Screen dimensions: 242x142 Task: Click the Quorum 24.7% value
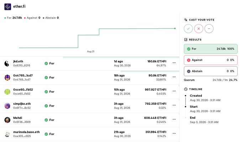coord(233,80)
